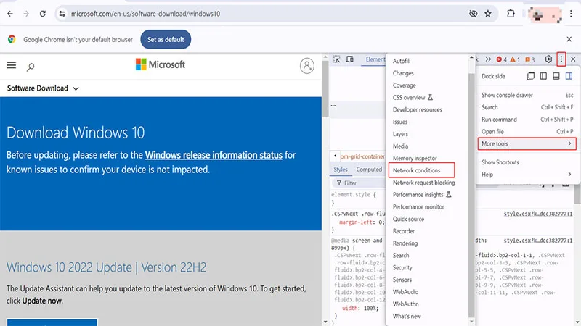This screenshot has height=326, width=581.
Task: Go back using the browser back arrow
Action: coord(10,14)
